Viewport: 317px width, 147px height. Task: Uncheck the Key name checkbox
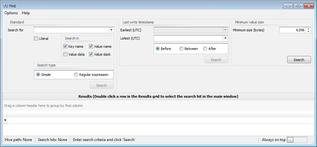pyautogui.click(x=65, y=46)
